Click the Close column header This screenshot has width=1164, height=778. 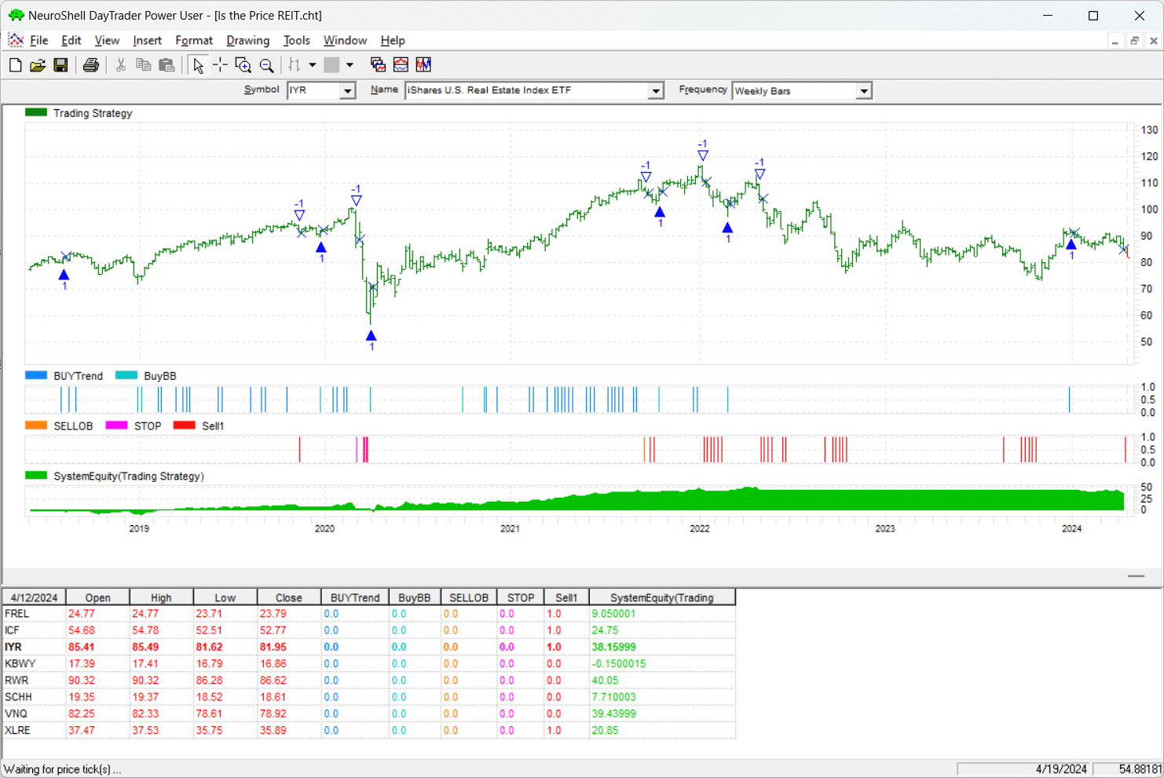(x=289, y=597)
